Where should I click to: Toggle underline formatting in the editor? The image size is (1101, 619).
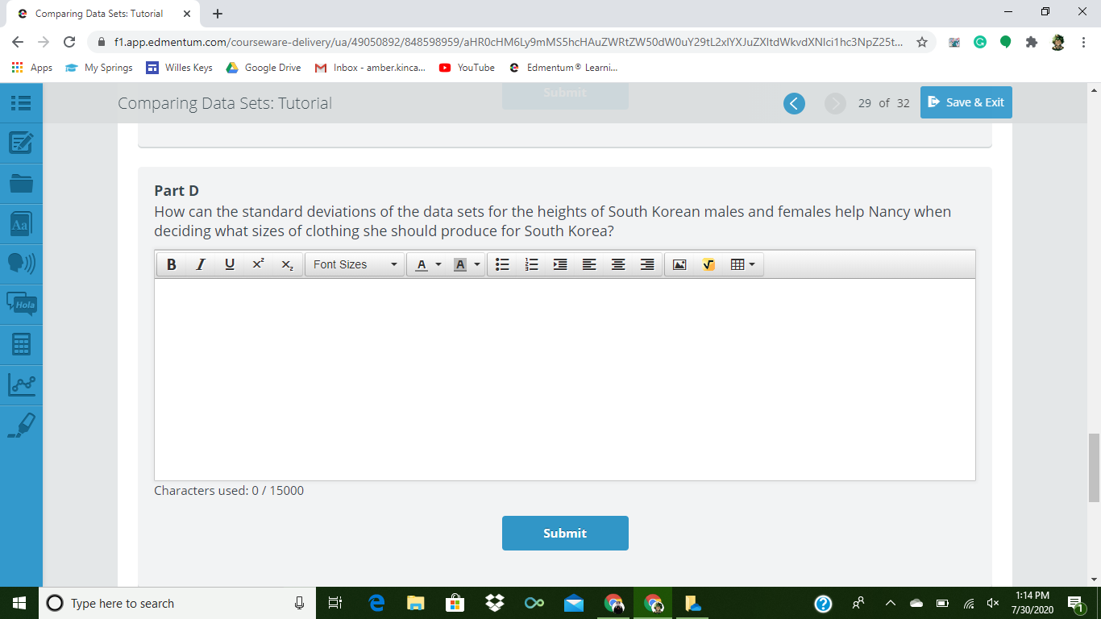coord(230,264)
